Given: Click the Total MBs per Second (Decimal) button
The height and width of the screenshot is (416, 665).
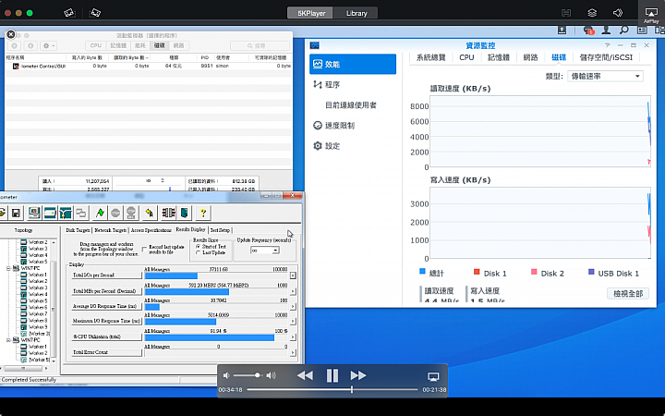Looking at the screenshot, I should [106, 291].
